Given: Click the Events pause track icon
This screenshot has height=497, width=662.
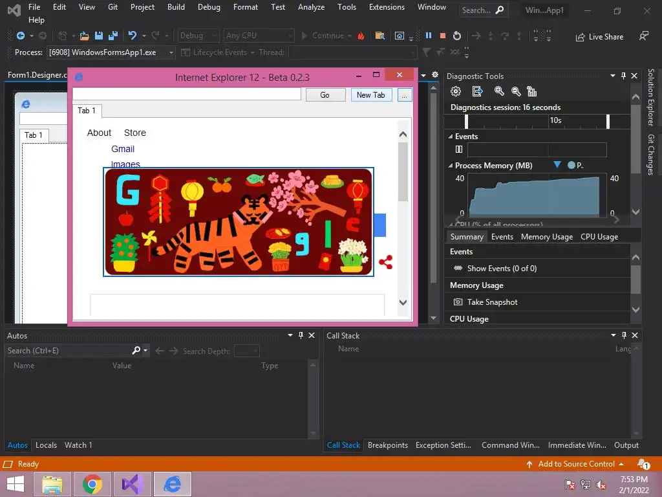Looking at the screenshot, I should click(459, 149).
